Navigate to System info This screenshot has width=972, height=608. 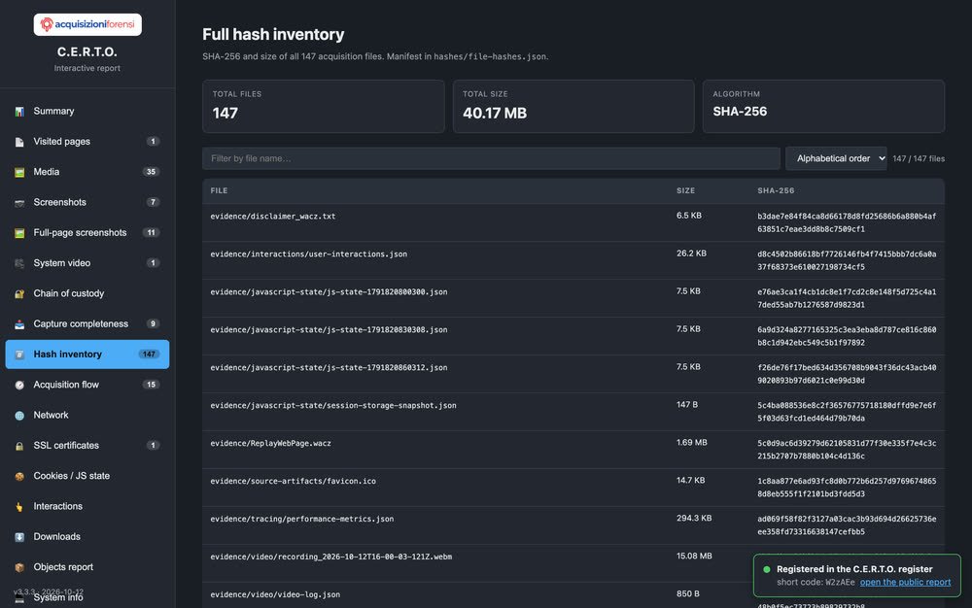pos(87,597)
